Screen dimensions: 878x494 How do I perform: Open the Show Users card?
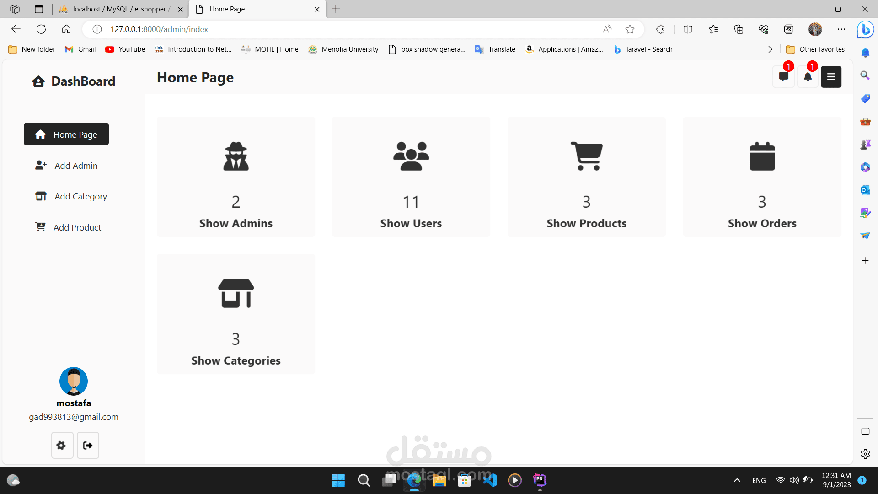411,177
